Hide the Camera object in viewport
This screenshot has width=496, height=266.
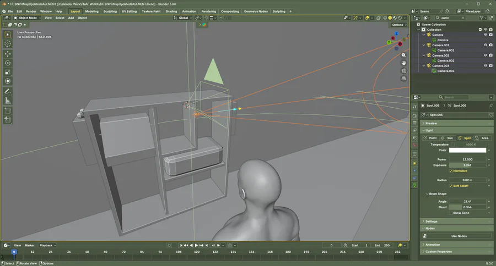(486, 35)
